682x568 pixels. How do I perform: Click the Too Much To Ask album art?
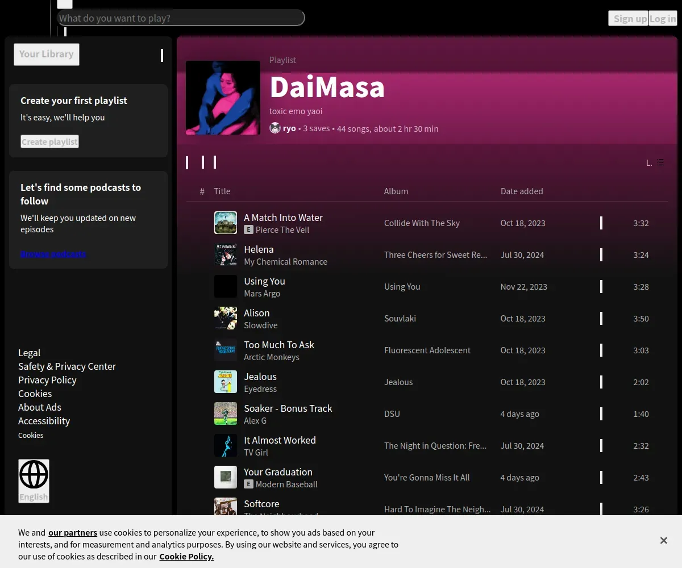(226, 350)
